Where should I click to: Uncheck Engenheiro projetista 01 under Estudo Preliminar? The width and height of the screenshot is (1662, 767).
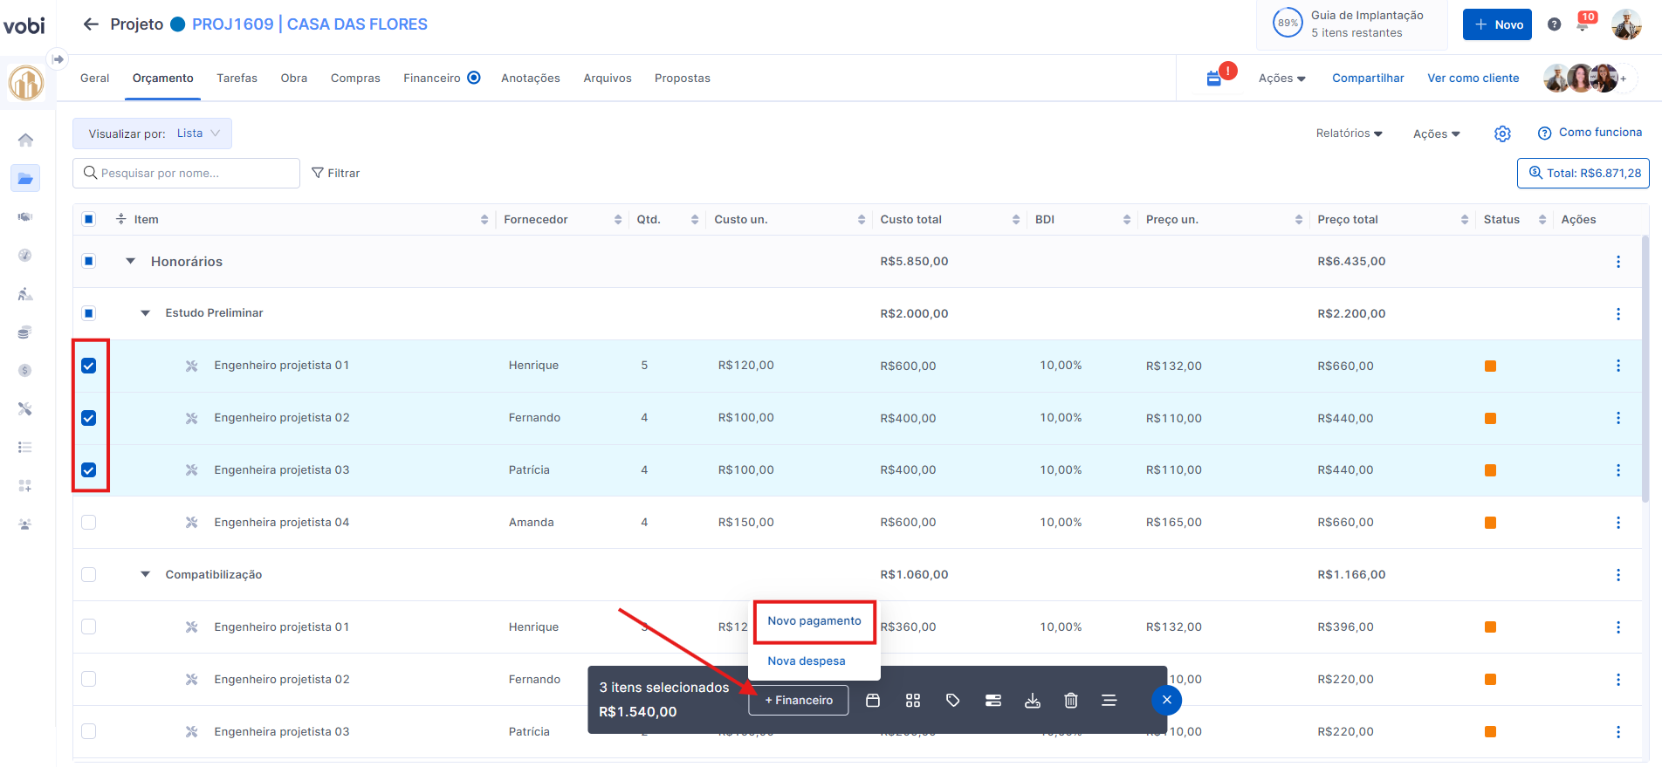[89, 366]
